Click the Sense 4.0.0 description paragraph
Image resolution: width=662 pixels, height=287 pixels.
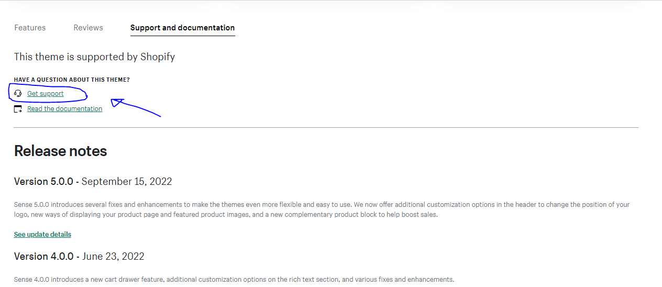click(234, 280)
